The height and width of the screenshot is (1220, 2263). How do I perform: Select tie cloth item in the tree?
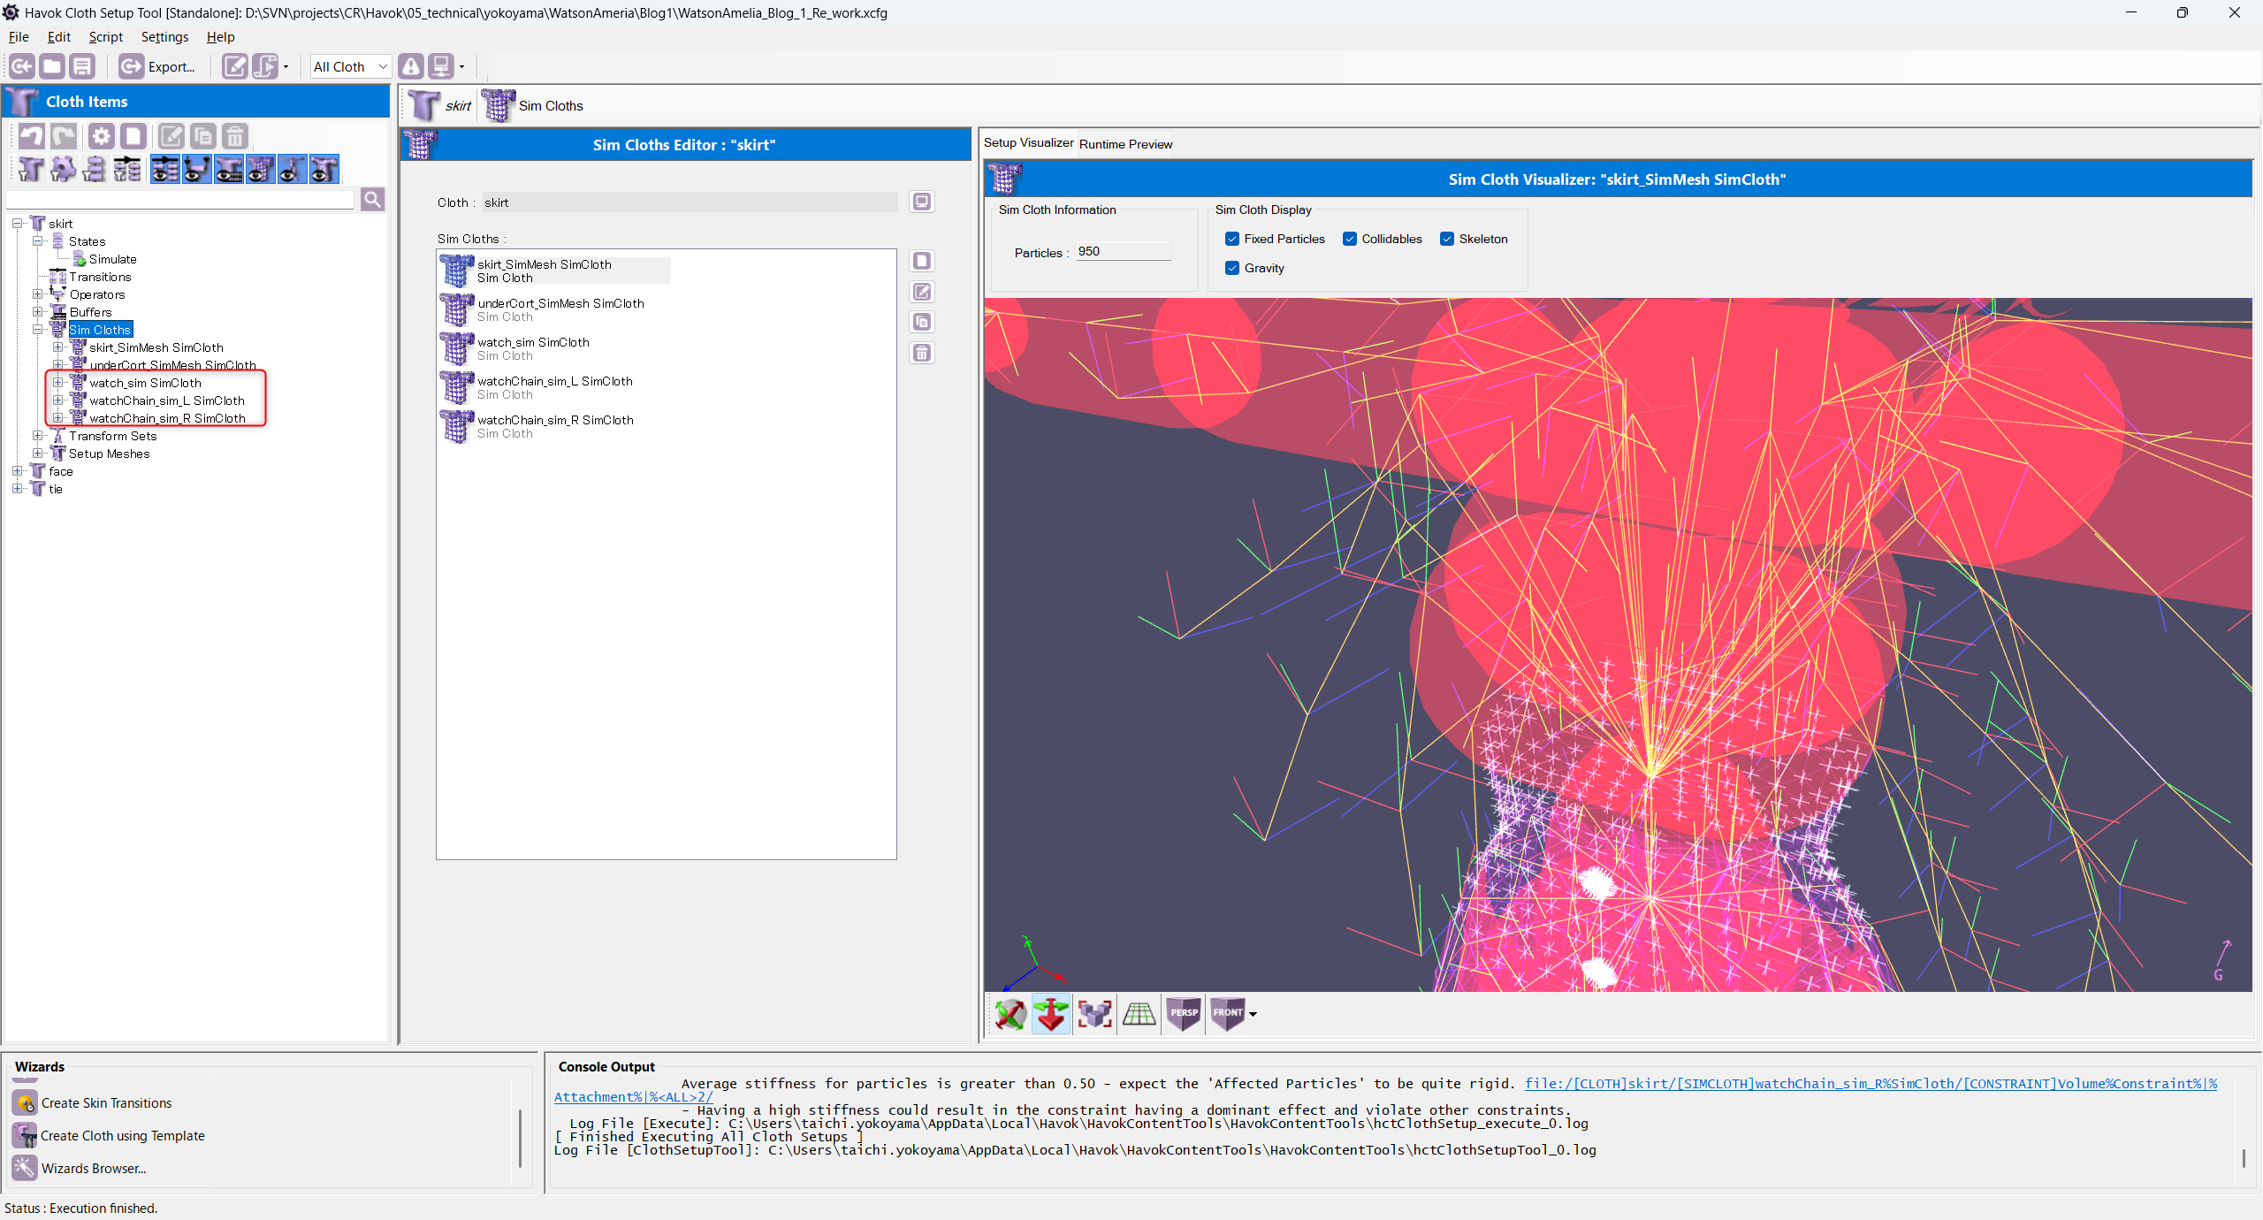click(55, 489)
